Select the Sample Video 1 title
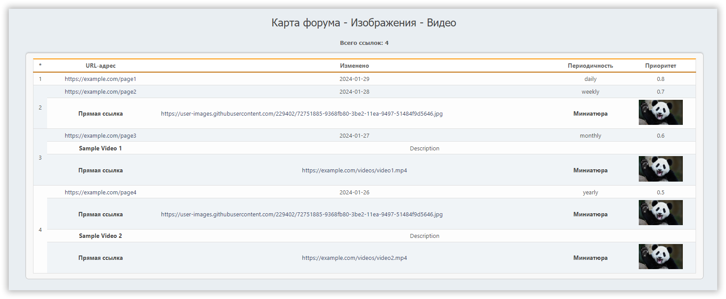This screenshot has width=726, height=299. pos(100,149)
